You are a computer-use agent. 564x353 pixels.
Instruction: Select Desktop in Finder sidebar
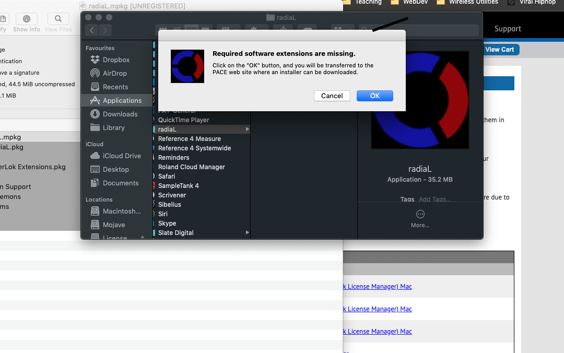coord(109,170)
